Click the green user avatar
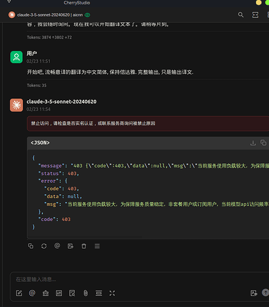Image resolution: width=269 pixels, height=307 pixels. point(17,57)
